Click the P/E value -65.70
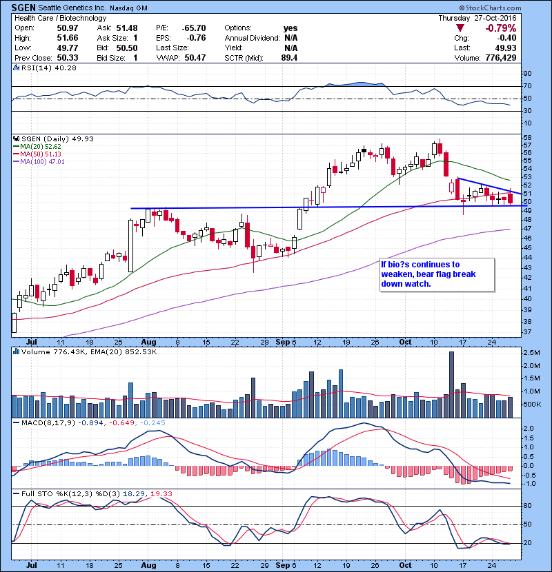The width and height of the screenshot is (552, 572). pyautogui.click(x=194, y=28)
